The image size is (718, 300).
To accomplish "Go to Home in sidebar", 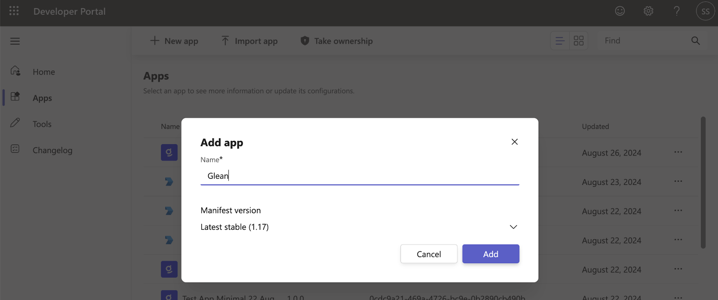I will coord(44,72).
